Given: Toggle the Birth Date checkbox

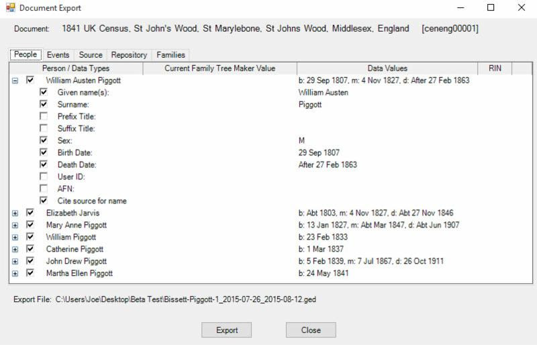Looking at the screenshot, I should click(x=44, y=152).
